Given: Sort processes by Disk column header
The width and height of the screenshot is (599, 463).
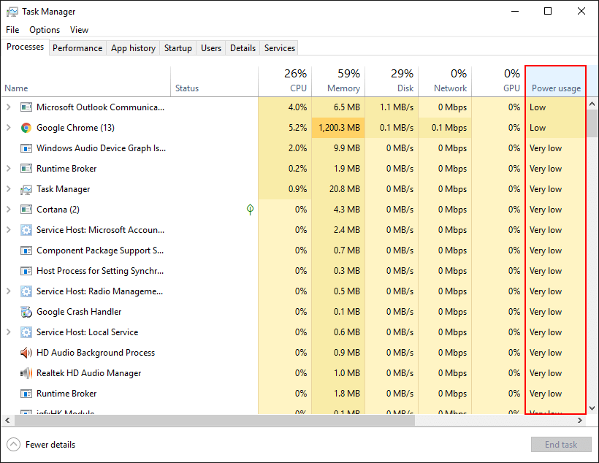Looking at the screenshot, I should pyautogui.click(x=392, y=81).
